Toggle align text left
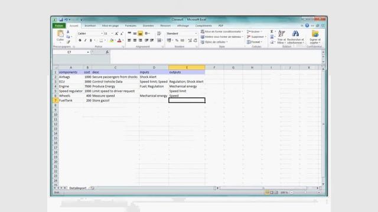Screen dimensions: 378x212 pyautogui.click(x=129, y=41)
